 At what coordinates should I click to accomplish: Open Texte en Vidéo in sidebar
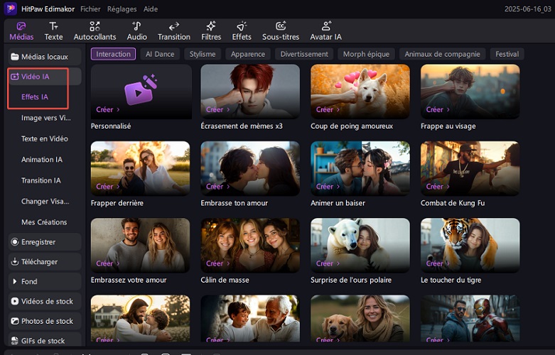tap(45, 139)
